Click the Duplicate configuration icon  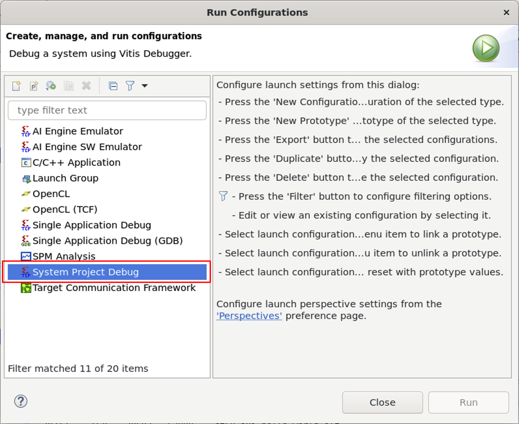[x=68, y=86]
